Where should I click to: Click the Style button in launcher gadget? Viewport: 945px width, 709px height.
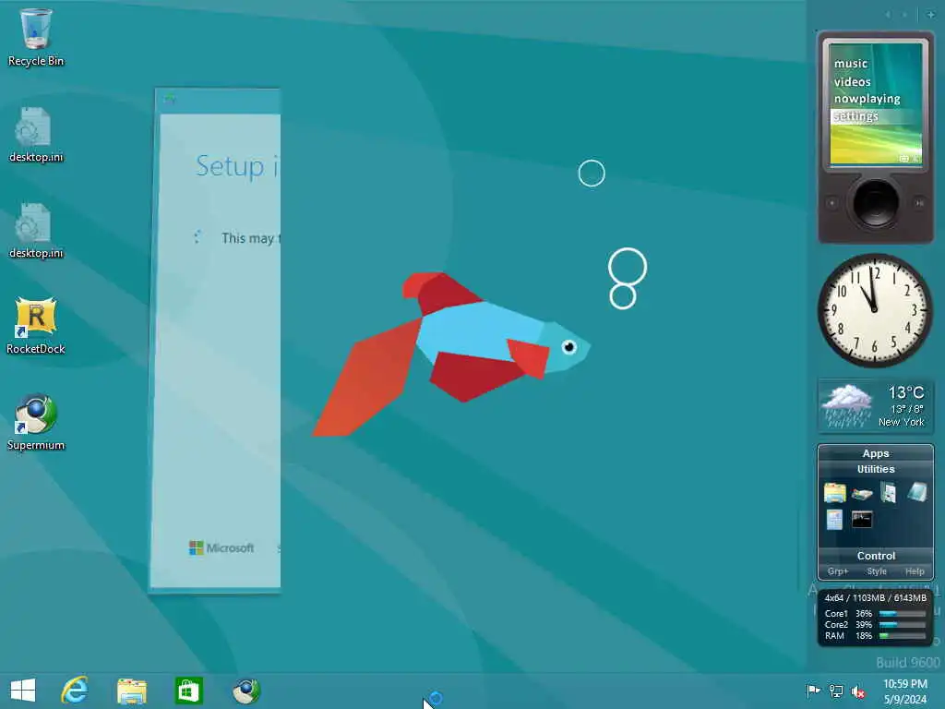click(x=877, y=571)
